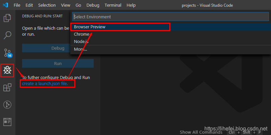Click the 'To futher configure Debug and Run' text
Image resolution: width=271 pixels, height=135 pixels.
pos(56,77)
